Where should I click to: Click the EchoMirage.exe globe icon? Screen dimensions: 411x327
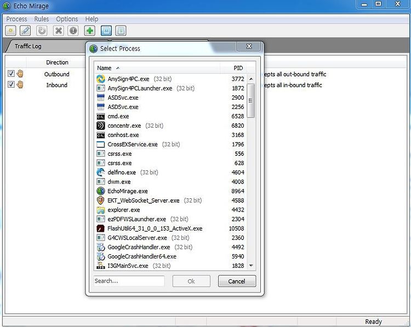point(101,191)
